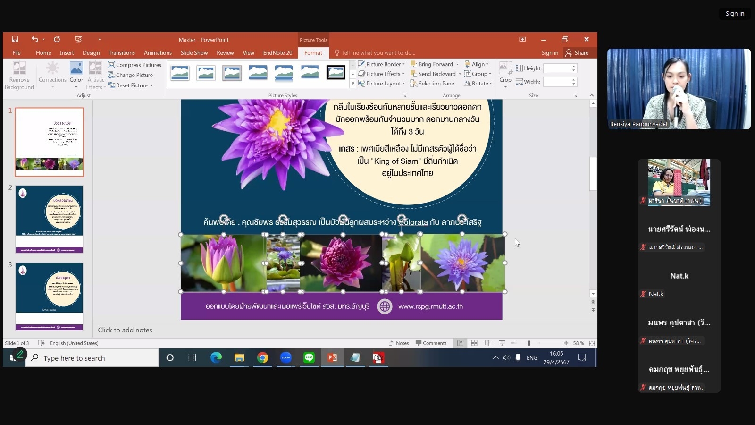
Task: Switch to Normal view
Action: pyautogui.click(x=460, y=343)
